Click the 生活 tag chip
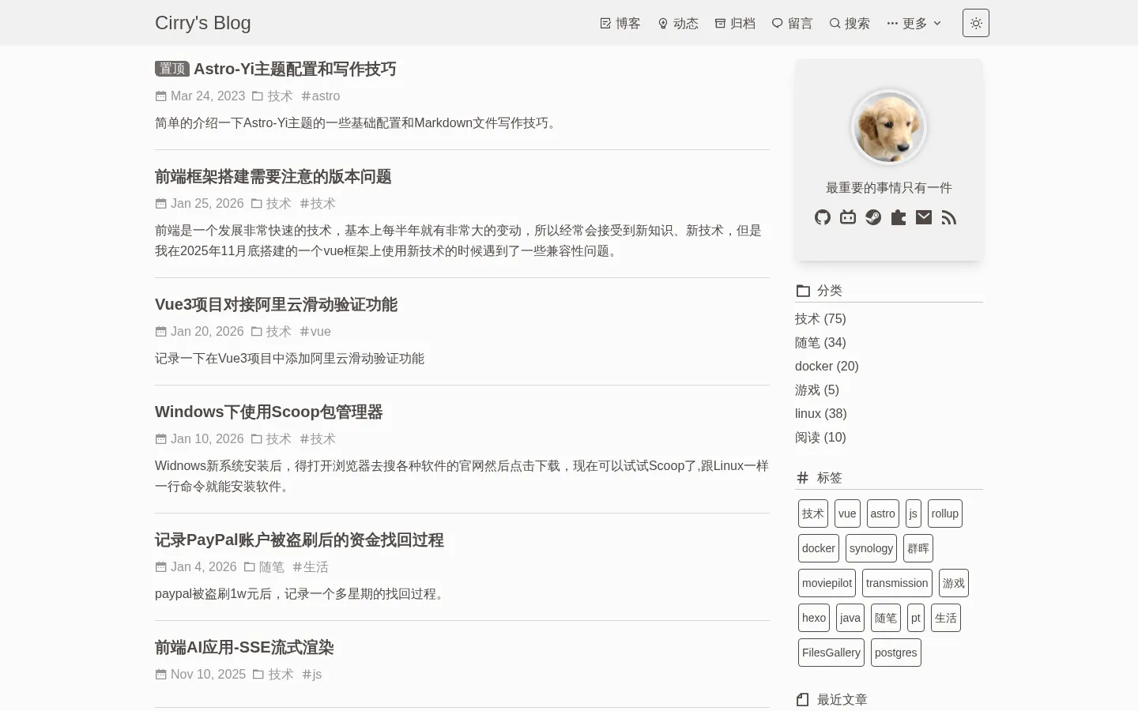 point(946,618)
